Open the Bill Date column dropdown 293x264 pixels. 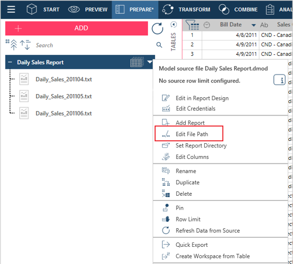(253, 25)
